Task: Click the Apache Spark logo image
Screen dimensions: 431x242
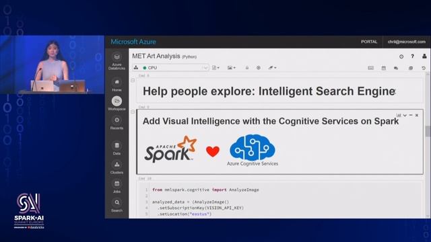Action: pos(170,149)
